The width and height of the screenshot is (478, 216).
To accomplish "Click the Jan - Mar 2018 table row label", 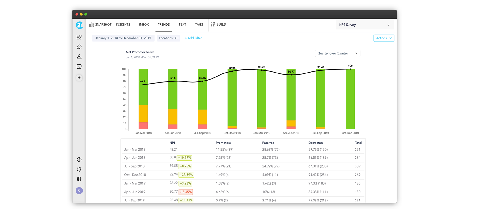I will tap(134, 149).
